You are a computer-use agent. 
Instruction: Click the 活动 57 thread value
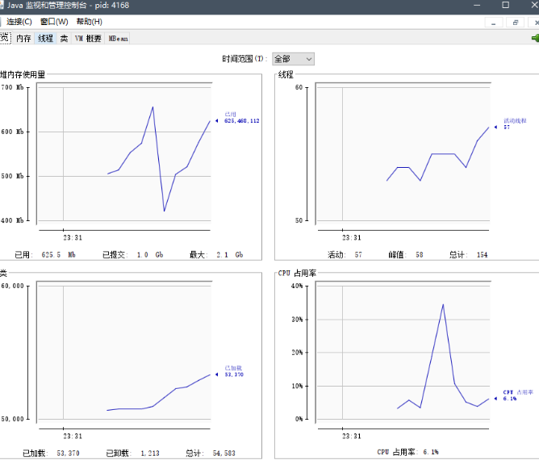pos(345,255)
